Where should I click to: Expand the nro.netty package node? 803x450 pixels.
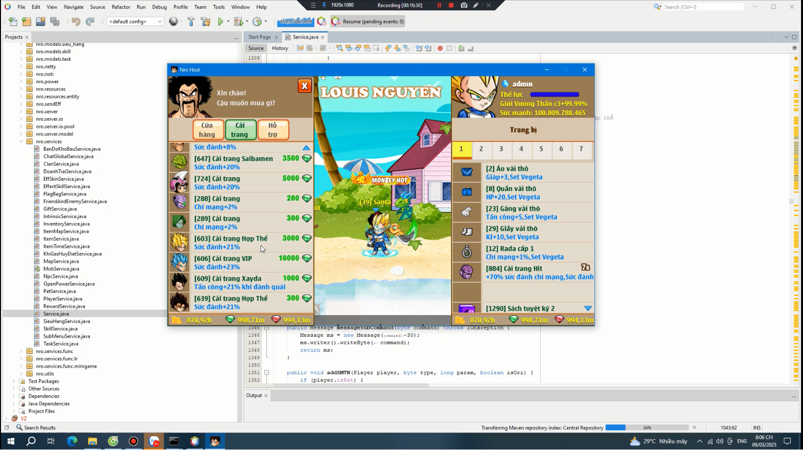tap(21, 66)
